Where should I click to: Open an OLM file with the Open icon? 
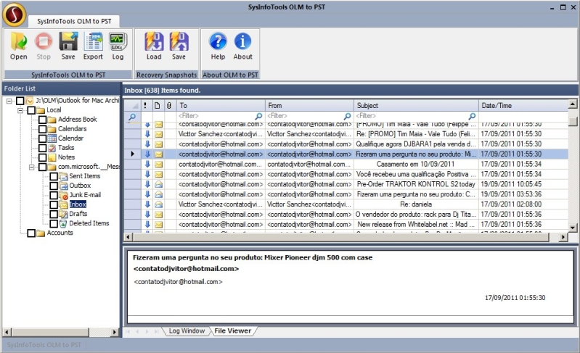click(x=18, y=41)
